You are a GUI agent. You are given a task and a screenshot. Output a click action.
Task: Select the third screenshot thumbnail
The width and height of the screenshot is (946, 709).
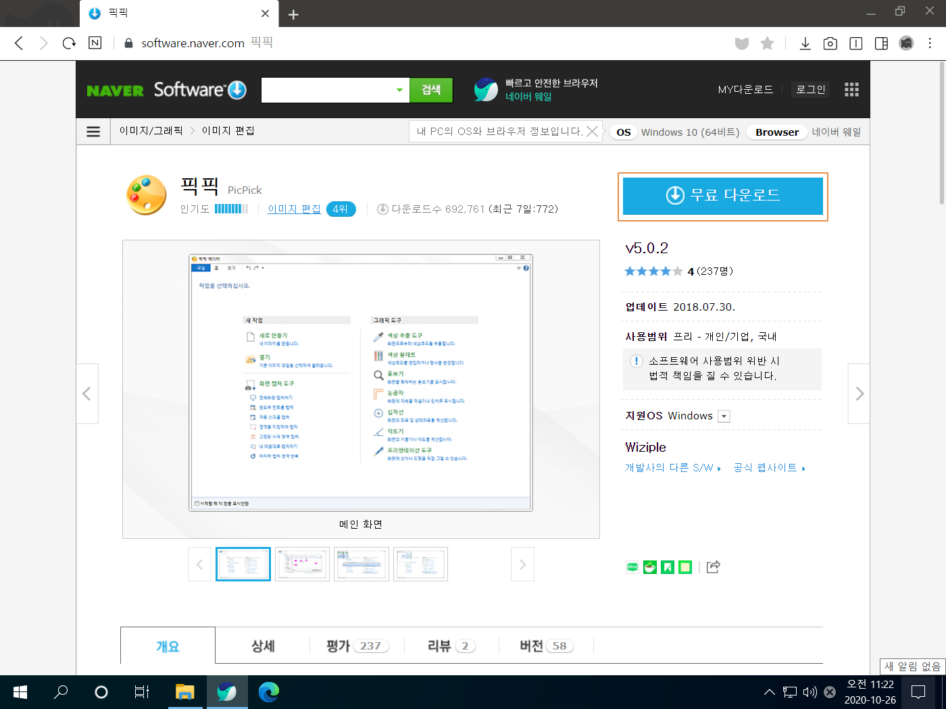coord(362,564)
